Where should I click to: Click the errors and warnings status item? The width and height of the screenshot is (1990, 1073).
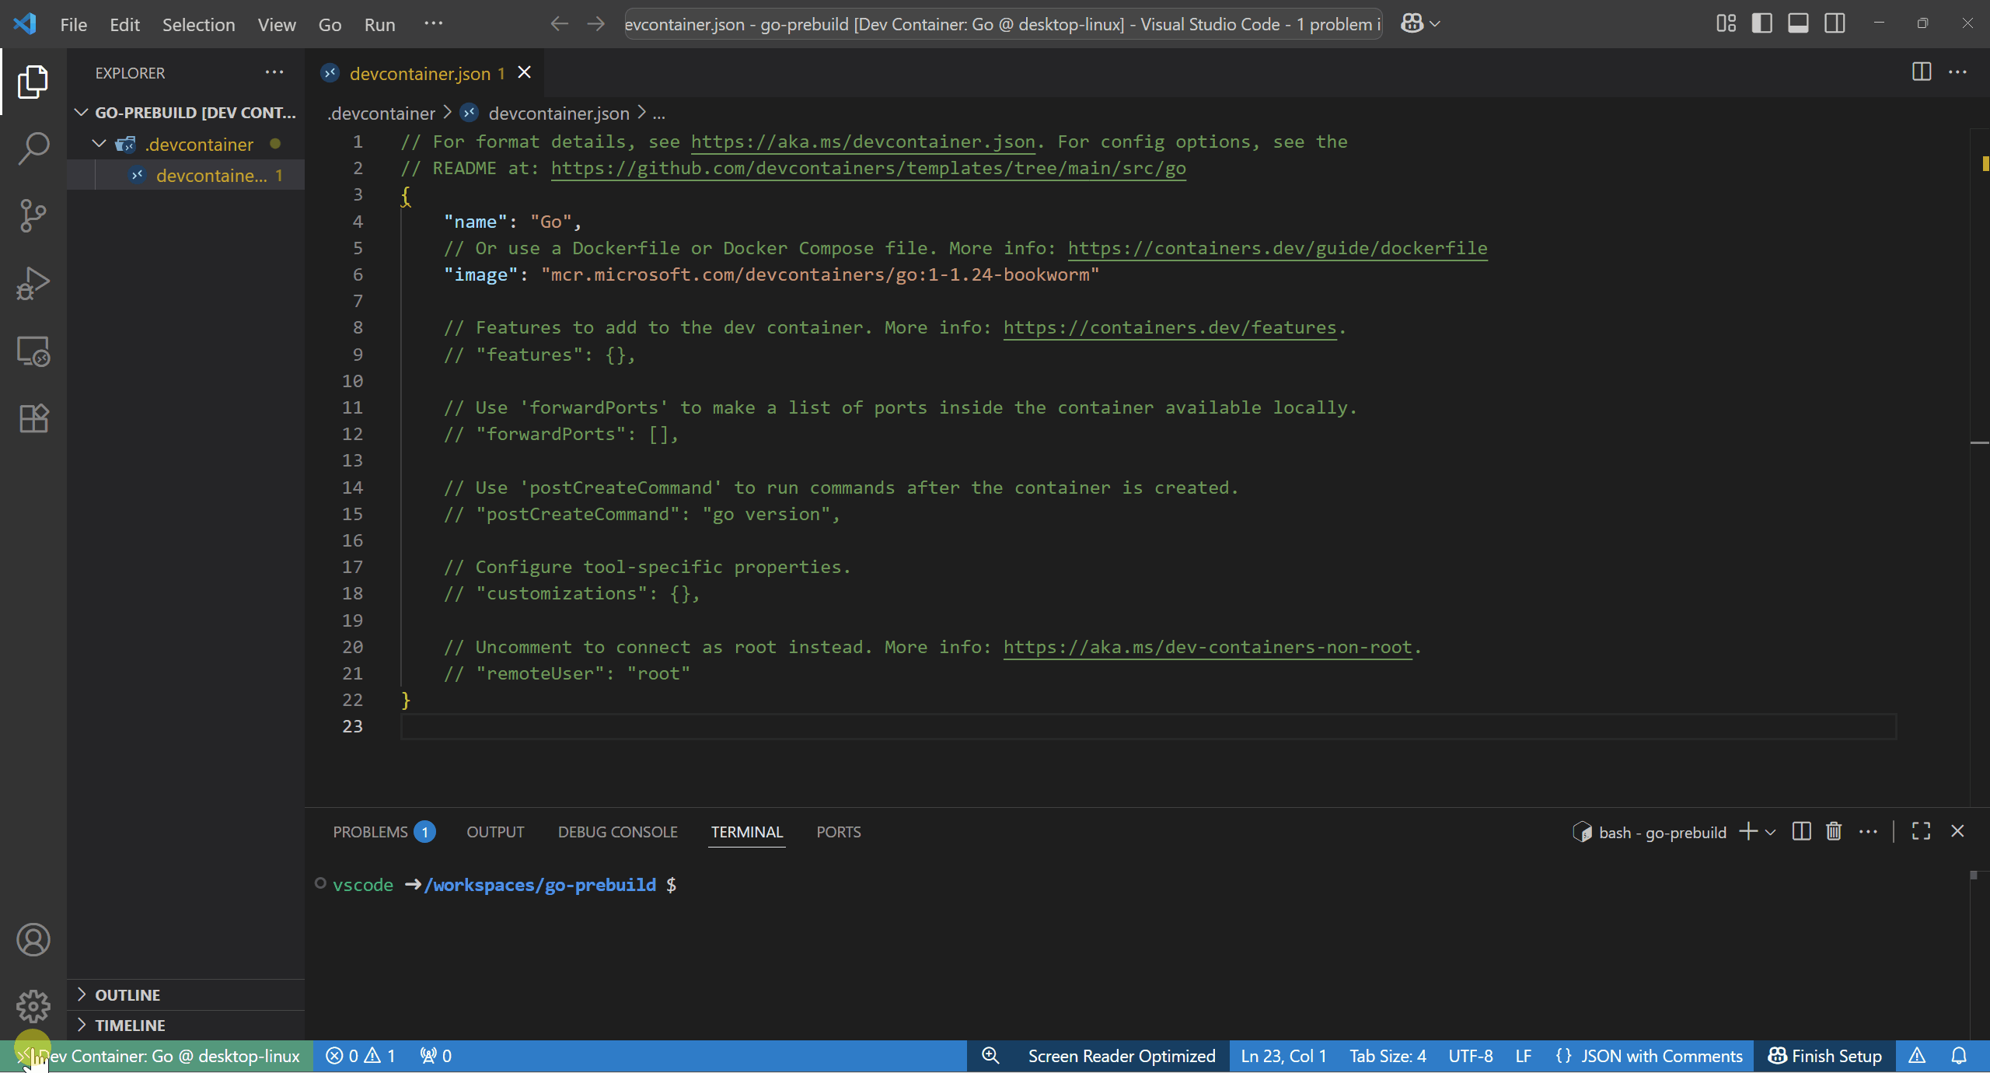(361, 1056)
